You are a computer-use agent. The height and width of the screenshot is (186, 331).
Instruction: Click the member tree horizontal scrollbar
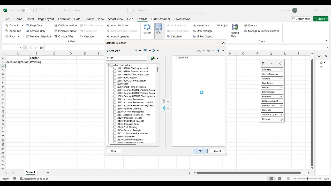[123, 144]
